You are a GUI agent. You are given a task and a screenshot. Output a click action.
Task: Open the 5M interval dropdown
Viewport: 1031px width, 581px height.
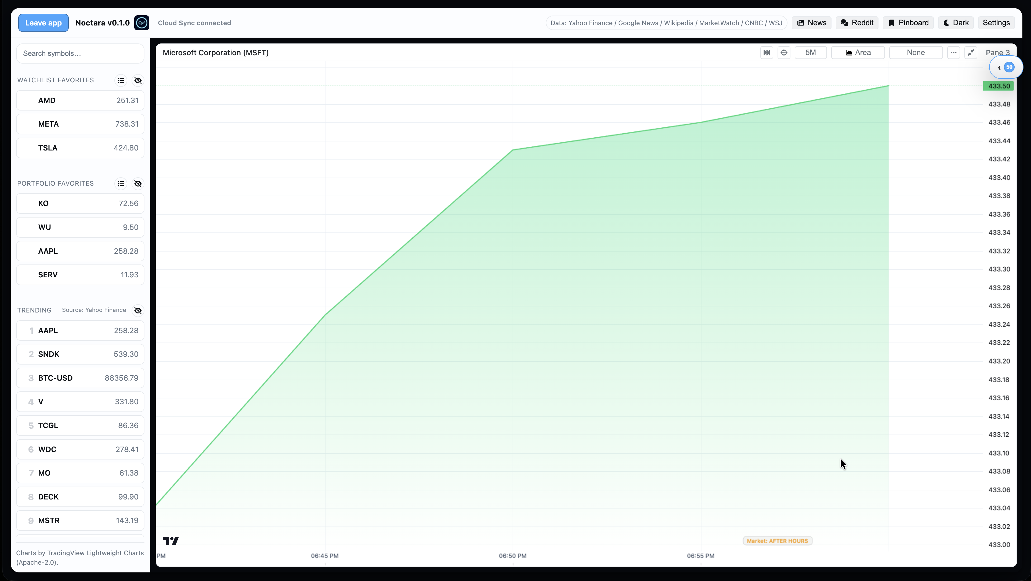pos(810,52)
